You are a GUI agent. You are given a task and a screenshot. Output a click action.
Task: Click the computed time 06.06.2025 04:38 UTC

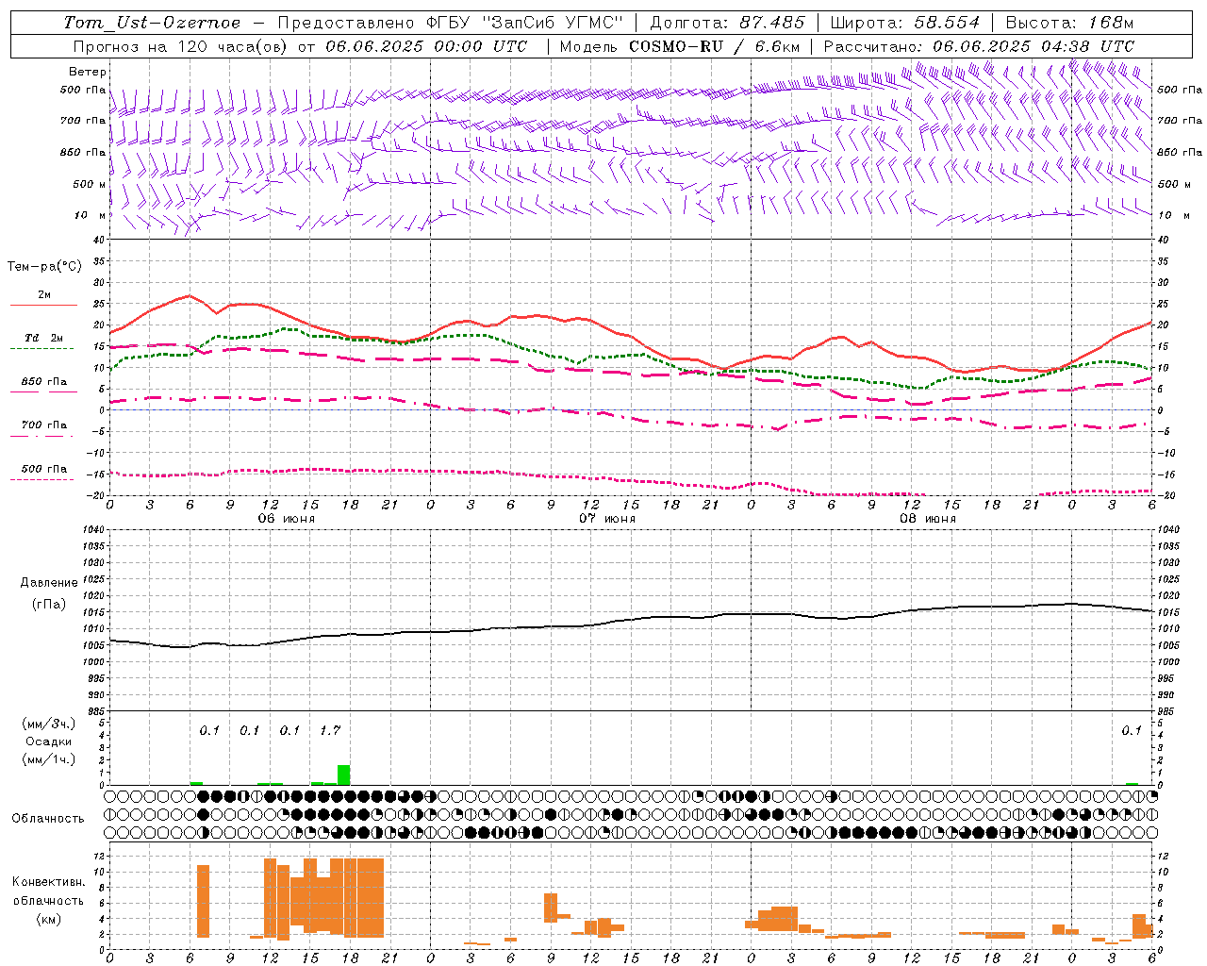click(x=1033, y=46)
